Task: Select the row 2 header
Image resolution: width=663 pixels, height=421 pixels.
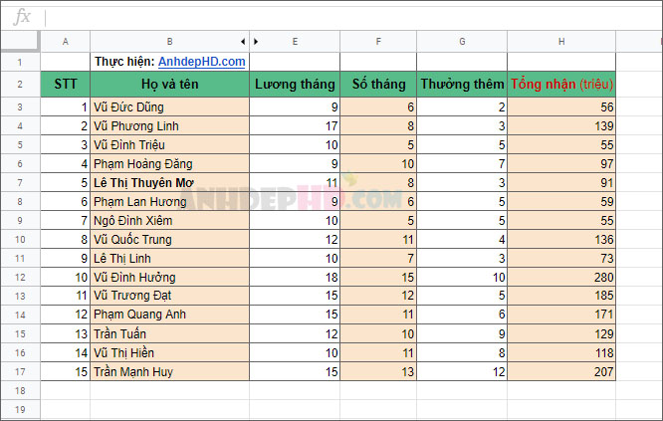Action: pos(20,85)
